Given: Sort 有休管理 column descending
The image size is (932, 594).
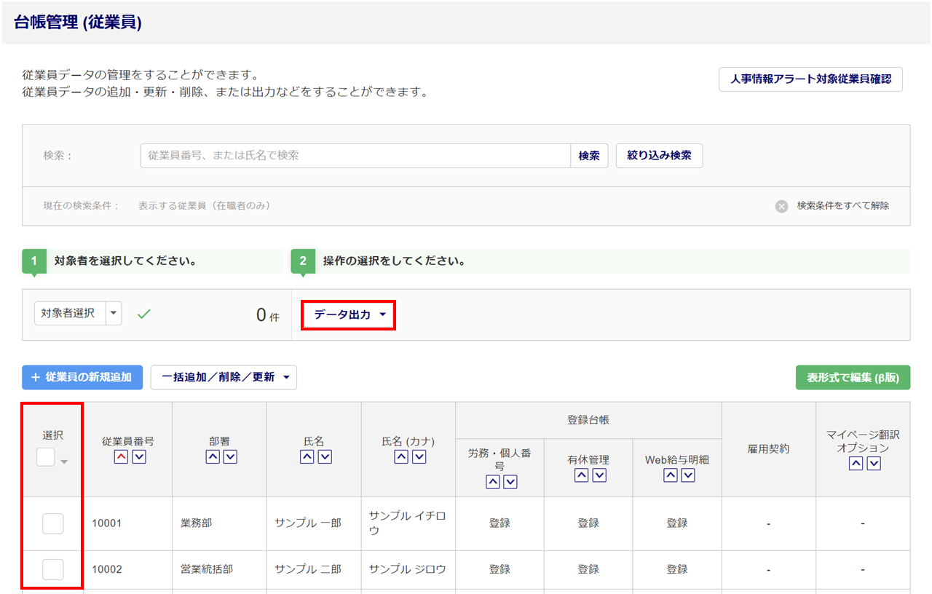Looking at the screenshot, I should pyautogui.click(x=599, y=475).
